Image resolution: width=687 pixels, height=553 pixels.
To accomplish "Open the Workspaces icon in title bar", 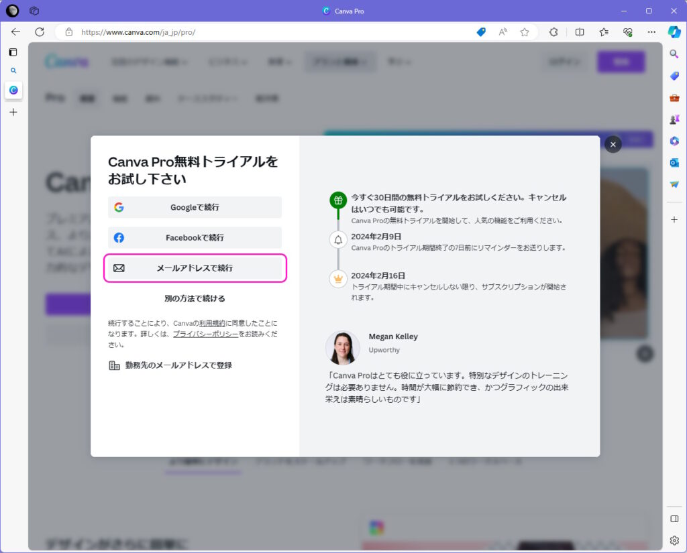I will click(x=34, y=11).
